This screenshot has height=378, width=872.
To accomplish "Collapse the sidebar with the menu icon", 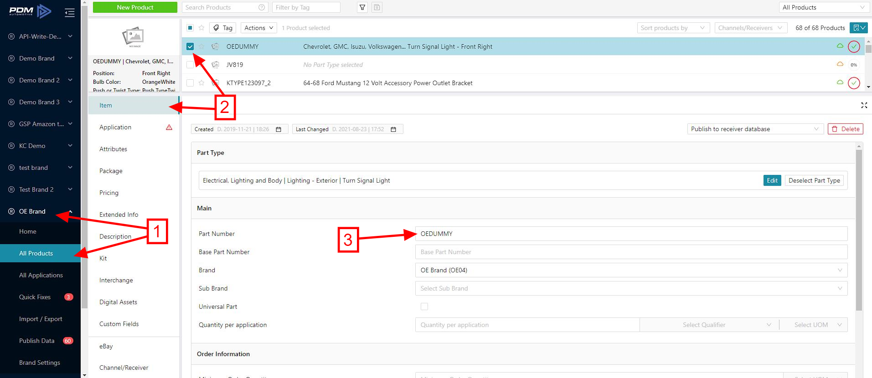I will (x=70, y=13).
